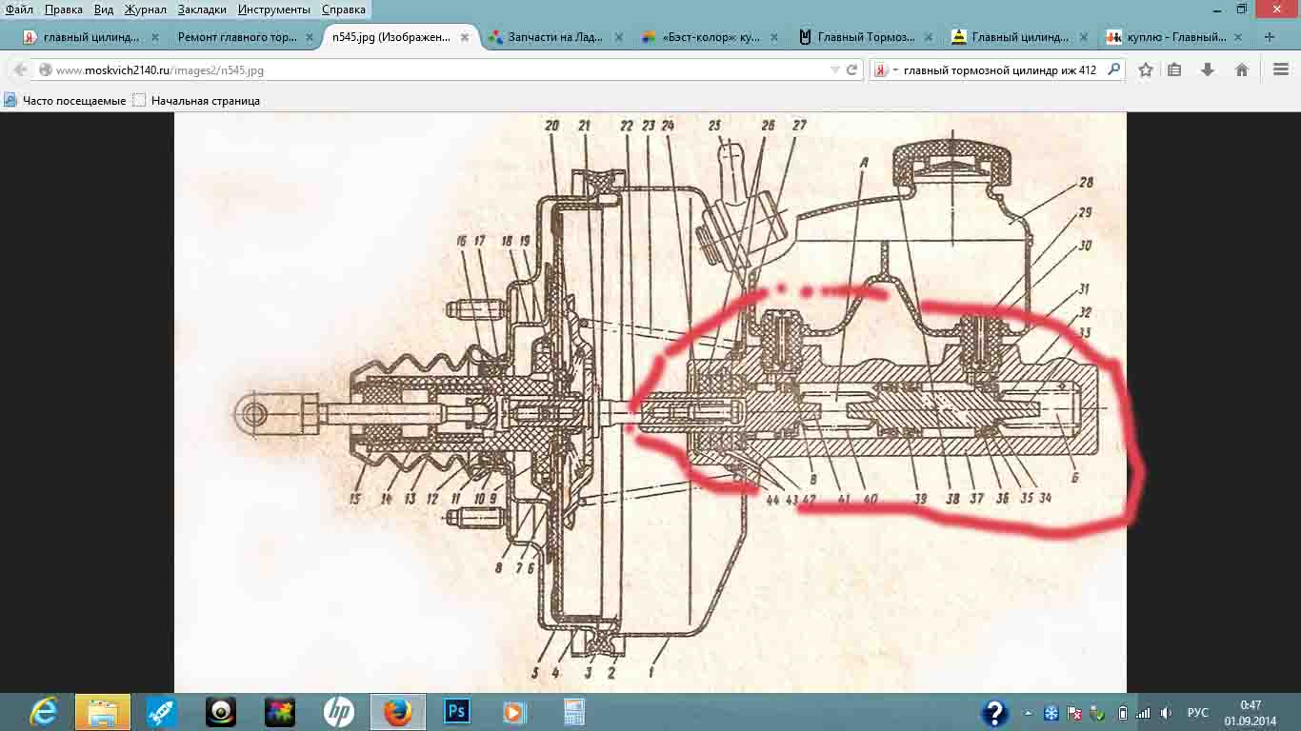
Task: Open the Вид menu
Action: point(104,10)
